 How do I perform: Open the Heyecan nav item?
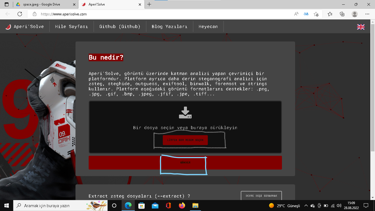pos(208,27)
